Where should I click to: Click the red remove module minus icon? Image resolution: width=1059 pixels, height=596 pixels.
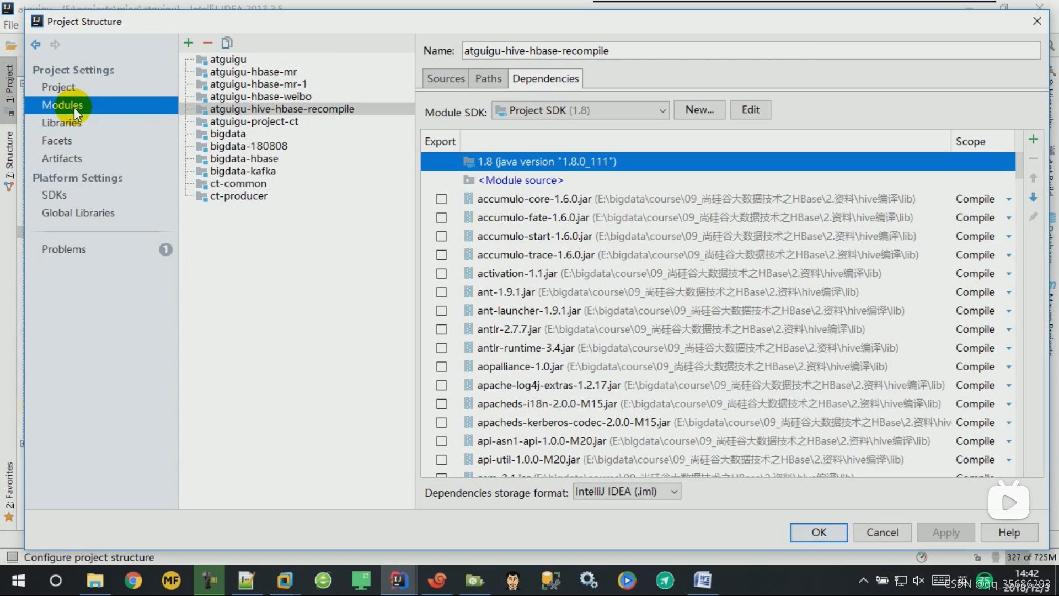[207, 43]
